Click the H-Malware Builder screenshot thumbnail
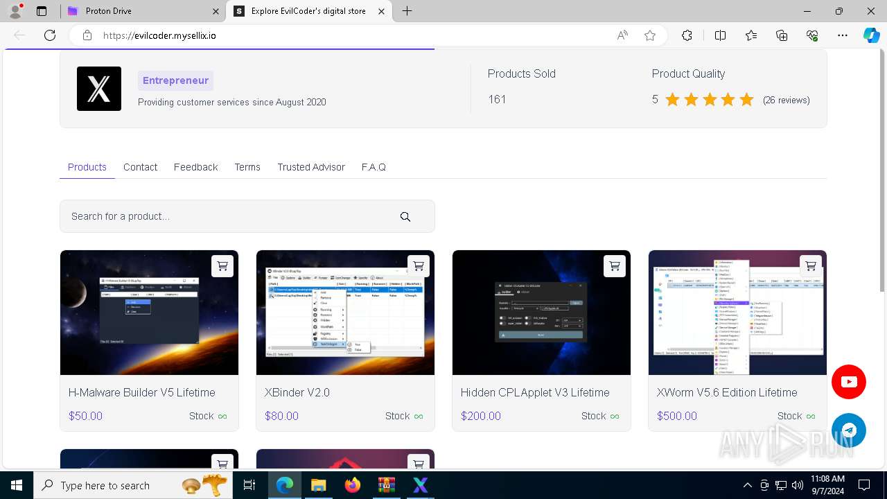Viewport: 887px width, 499px height. pos(149,313)
